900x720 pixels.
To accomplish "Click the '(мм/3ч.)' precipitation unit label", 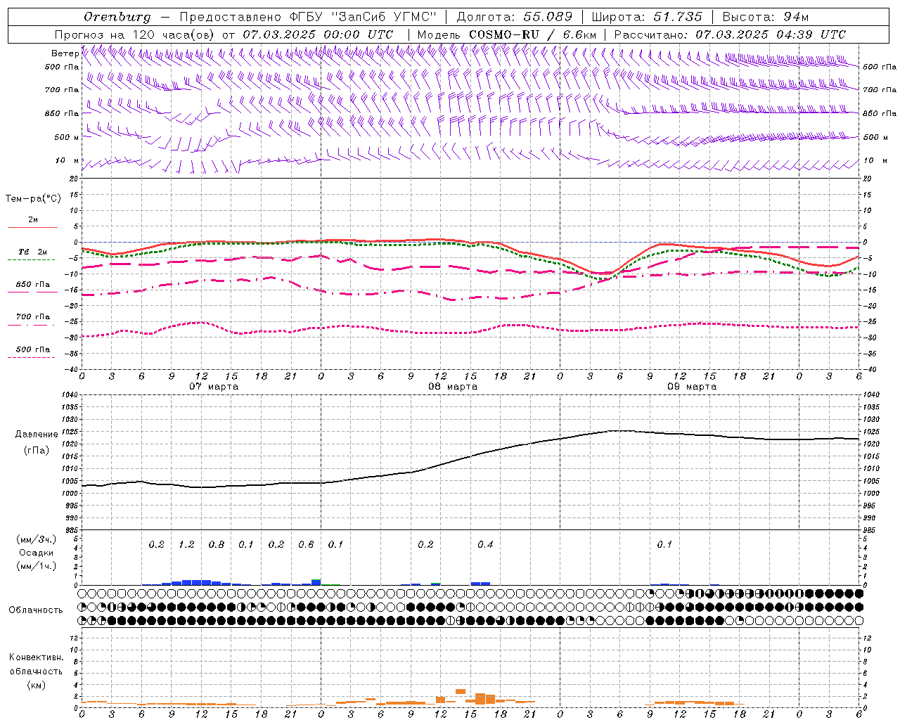I will point(37,539).
